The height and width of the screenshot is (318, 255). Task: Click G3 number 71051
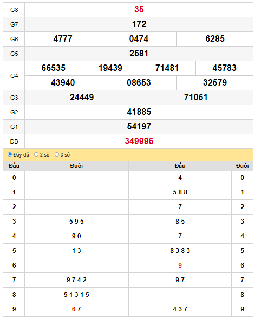pyautogui.click(x=196, y=98)
